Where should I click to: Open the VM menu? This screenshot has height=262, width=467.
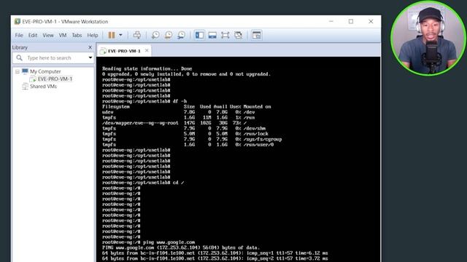[x=63, y=35]
